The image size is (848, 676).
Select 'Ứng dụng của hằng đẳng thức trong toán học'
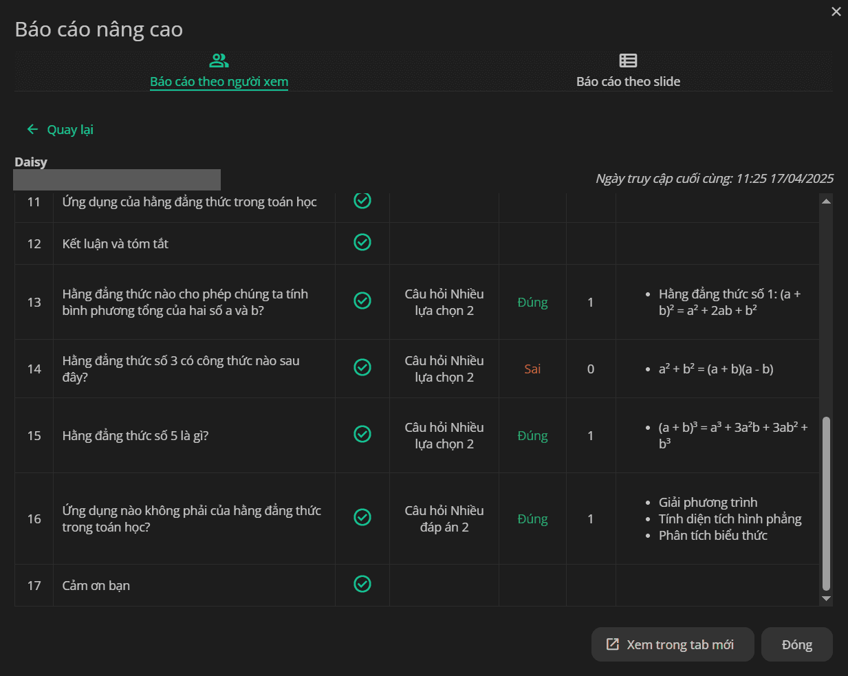189,201
